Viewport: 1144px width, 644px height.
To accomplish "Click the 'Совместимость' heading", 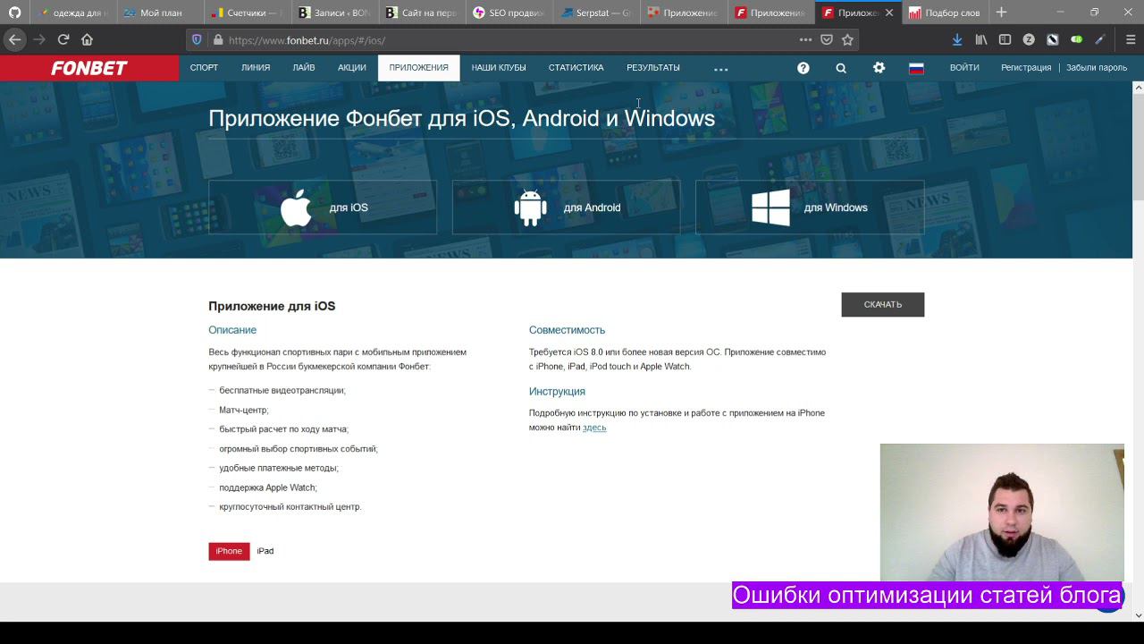I will 567,330.
